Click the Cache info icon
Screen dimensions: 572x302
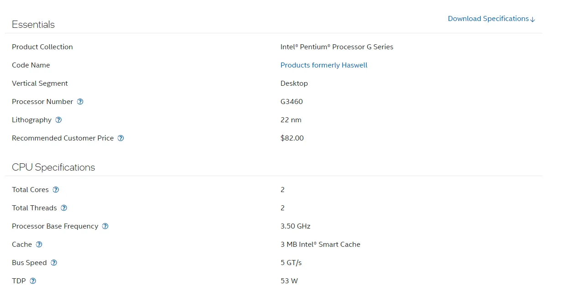[x=39, y=245]
